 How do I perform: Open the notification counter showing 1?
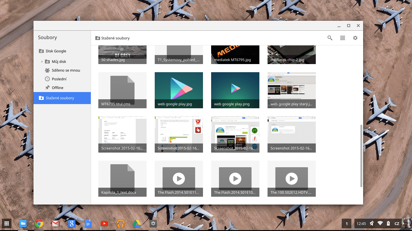coord(347,223)
